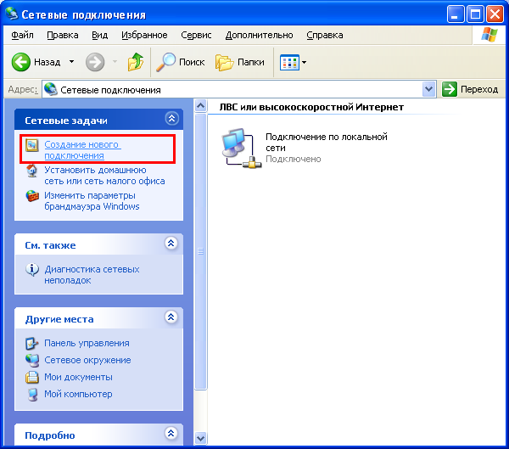509x449 pixels.
Task: Maximize the Сетевые подключения window
Action: (x=475, y=14)
